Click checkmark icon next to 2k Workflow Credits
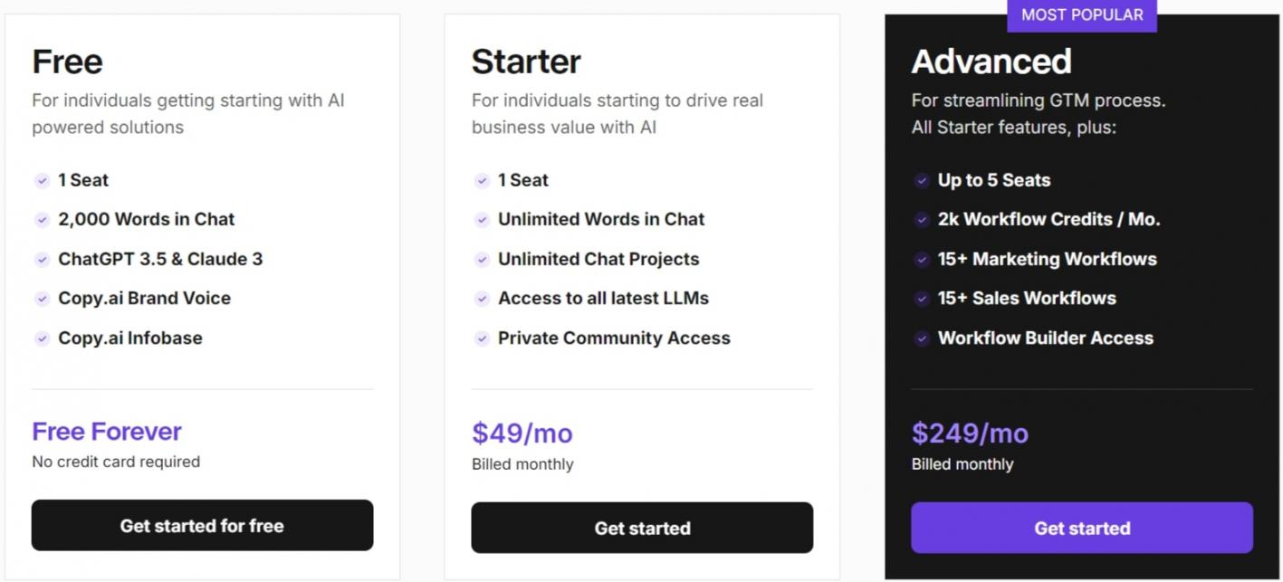The width and height of the screenshot is (1283, 582). tap(922, 220)
